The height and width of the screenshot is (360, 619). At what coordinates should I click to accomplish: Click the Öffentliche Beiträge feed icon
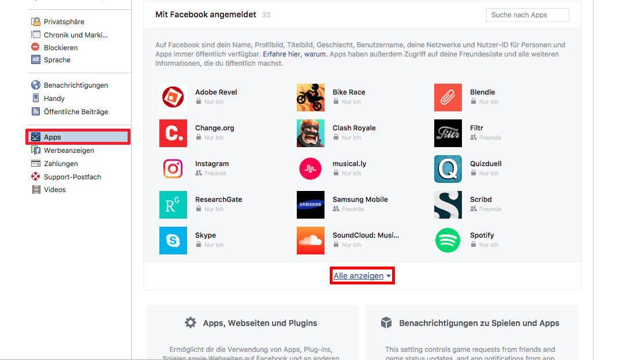36,111
